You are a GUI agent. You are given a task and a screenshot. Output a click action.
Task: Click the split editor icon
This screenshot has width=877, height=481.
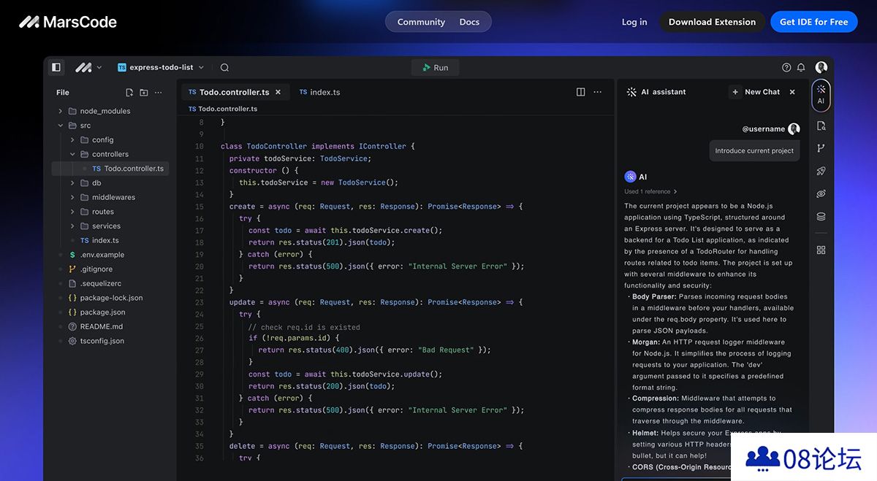[x=580, y=92]
